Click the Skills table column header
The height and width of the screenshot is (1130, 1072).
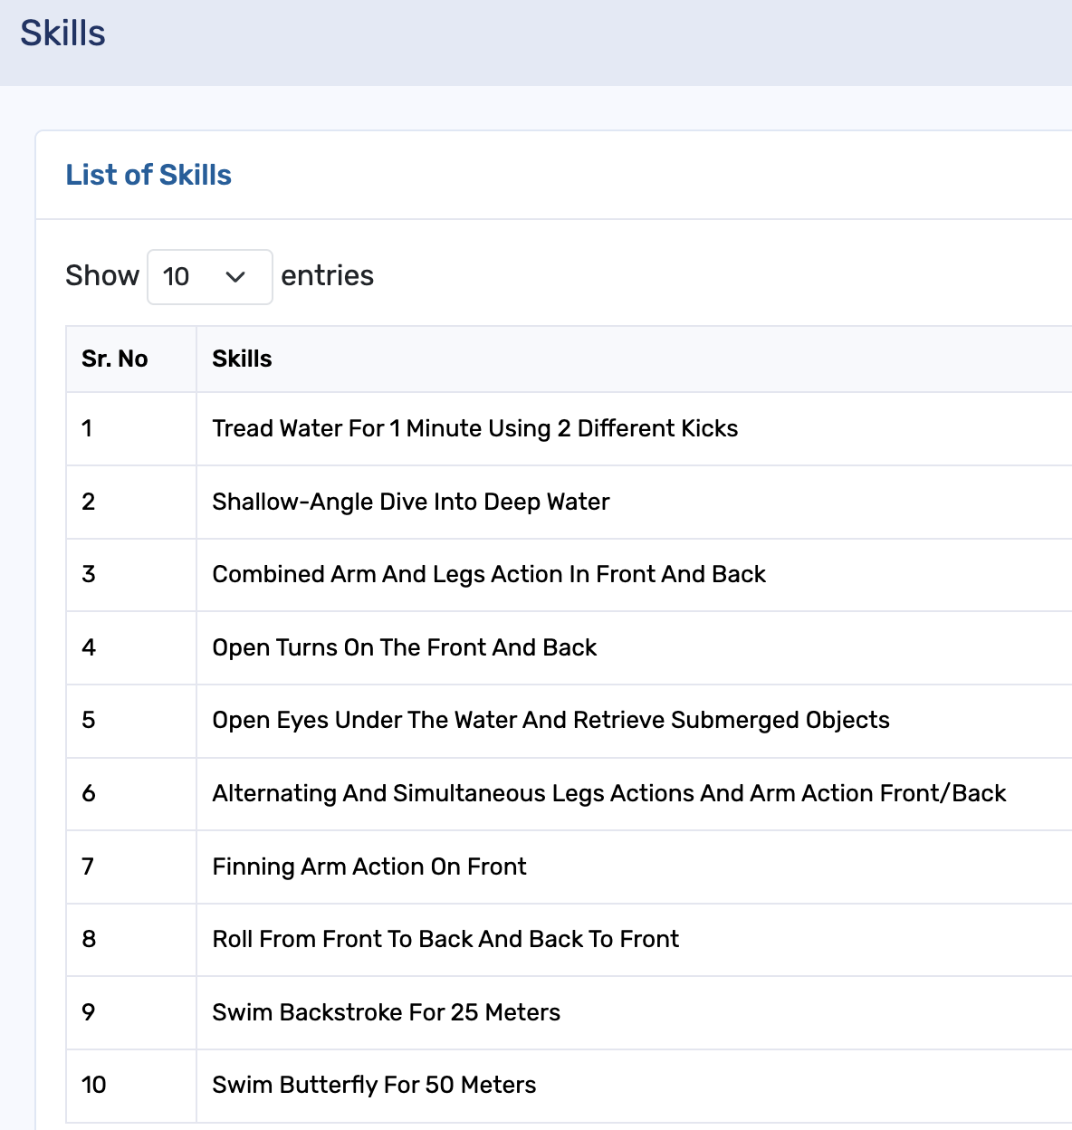[242, 359]
